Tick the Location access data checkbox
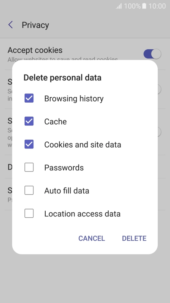 point(29,213)
